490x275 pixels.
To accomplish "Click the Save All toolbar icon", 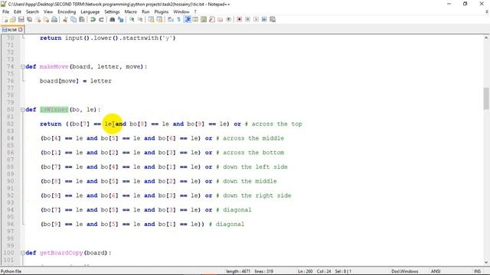I will coord(29,19).
